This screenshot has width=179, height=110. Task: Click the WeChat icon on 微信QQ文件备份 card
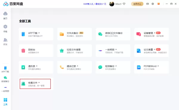pos(100,34)
